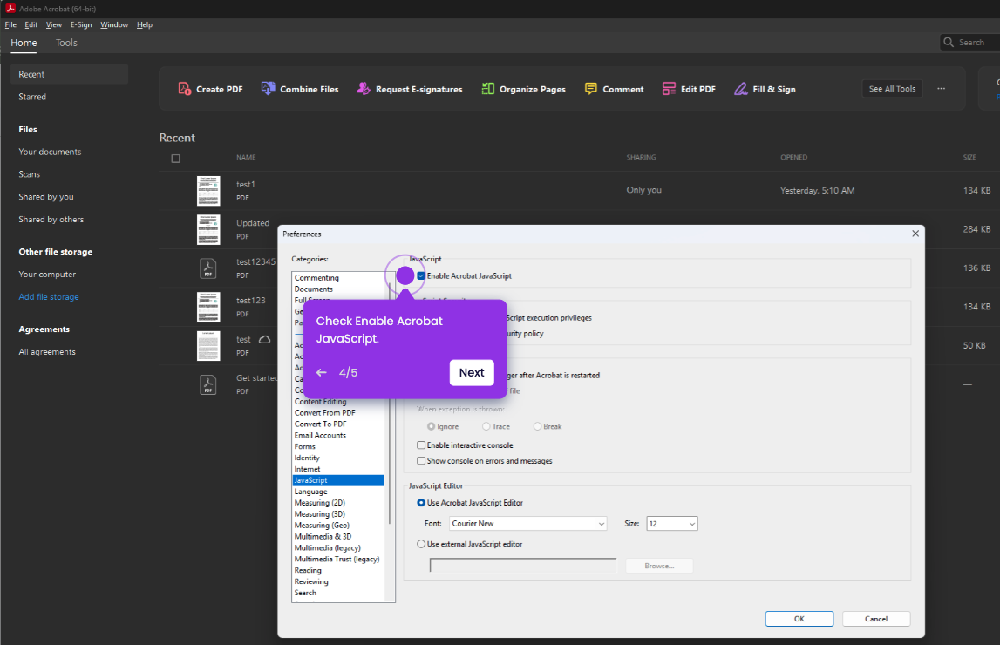This screenshot has height=645, width=1000.
Task: Open the View menu
Action: (x=53, y=25)
